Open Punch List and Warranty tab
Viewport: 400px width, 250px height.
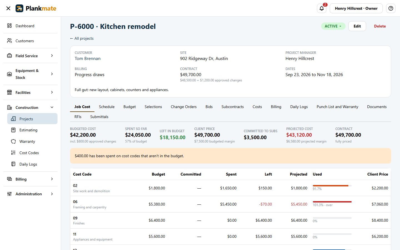(337, 107)
